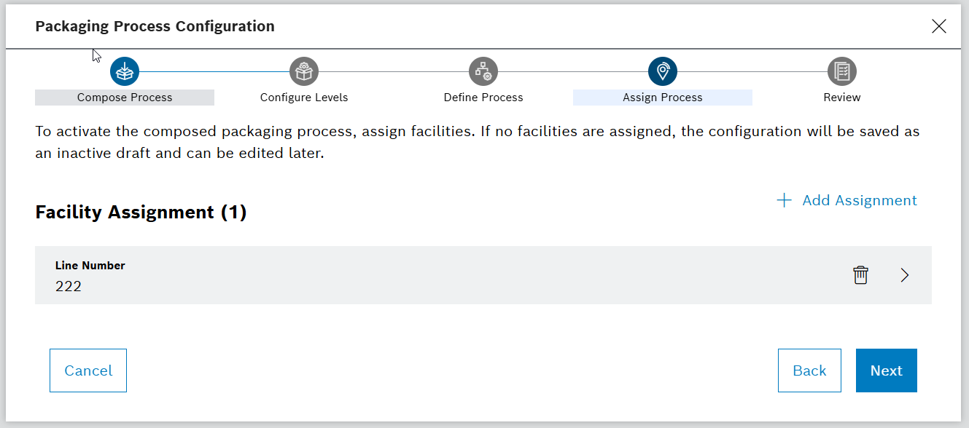Click the Configure Levels package-gear icon
The height and width of the screenshot is (428, 969).
click(303, 71)
